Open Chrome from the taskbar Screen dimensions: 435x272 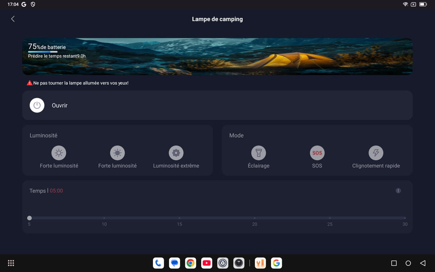click(191, 263)
